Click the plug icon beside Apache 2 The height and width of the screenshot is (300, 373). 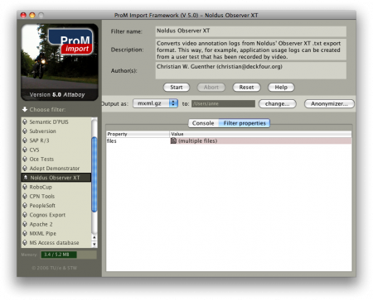pyautogui.click(x=25, y=224)
